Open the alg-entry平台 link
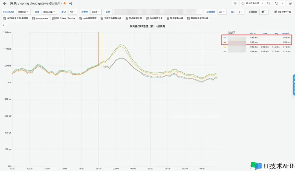Screen dimensions: 295x171 [283, 12]
